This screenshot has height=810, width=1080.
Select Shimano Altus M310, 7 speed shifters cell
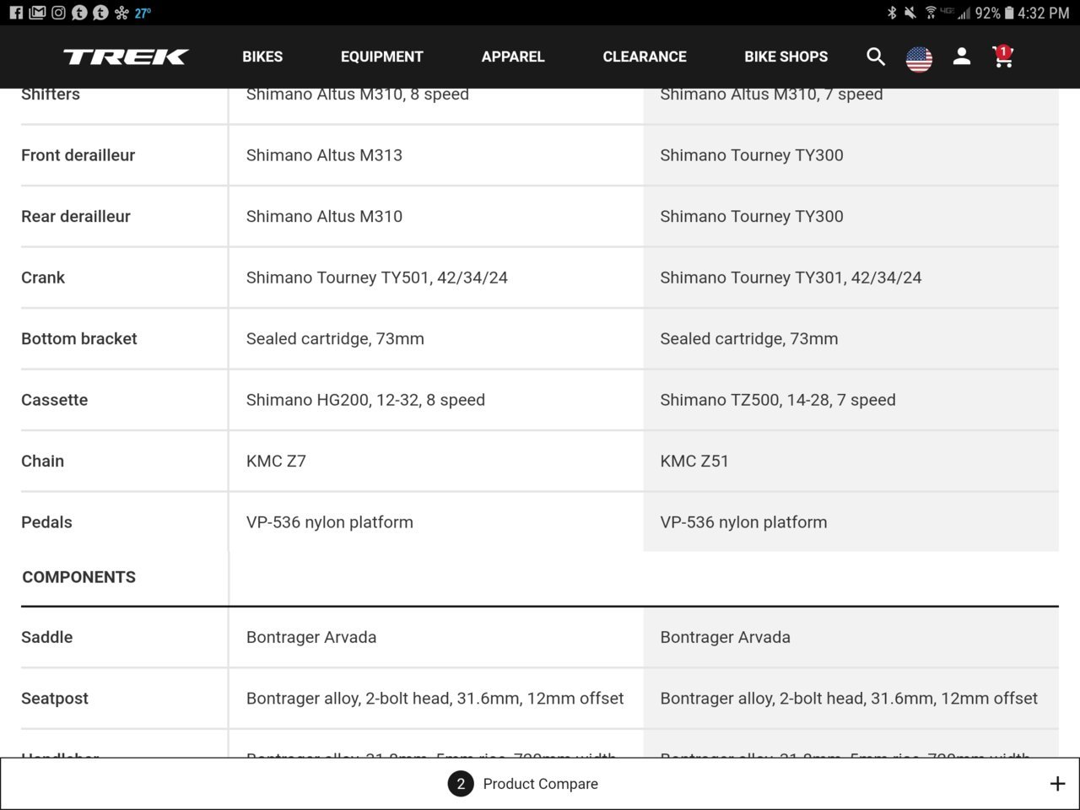(850, 105)
